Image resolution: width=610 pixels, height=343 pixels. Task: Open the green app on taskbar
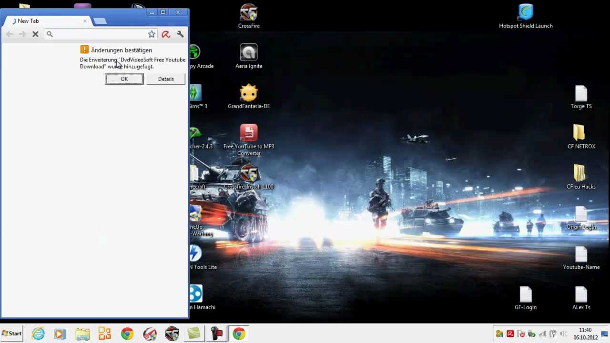[194, 333]
